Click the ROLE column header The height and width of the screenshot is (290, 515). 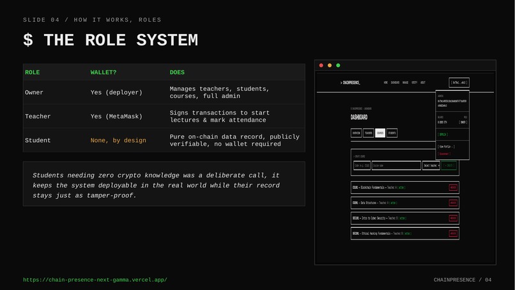tap(32, 72)
